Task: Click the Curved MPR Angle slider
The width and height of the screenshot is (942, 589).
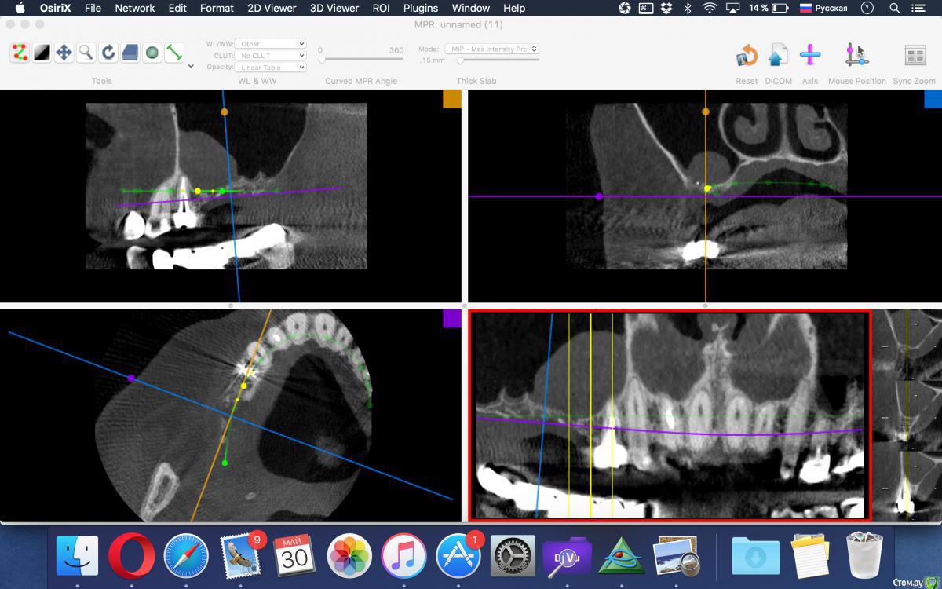Action: click(361, 60)
